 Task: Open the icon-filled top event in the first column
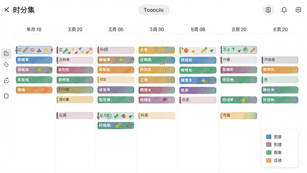click(34, 50)
